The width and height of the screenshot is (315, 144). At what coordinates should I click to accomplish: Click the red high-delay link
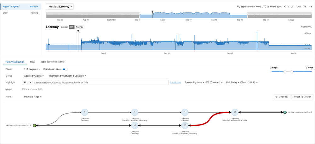coord(209,119)
